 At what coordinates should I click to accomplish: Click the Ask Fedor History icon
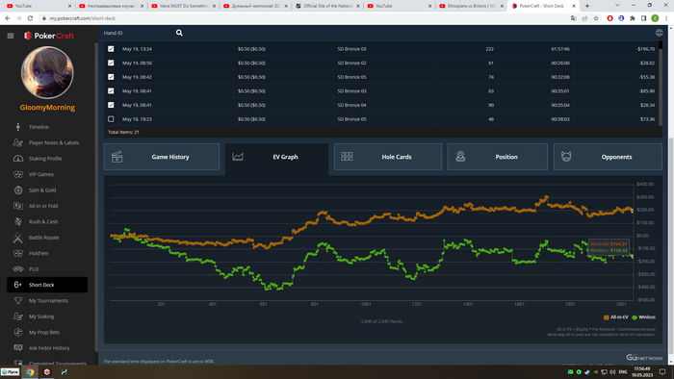[x=18, y=347]
